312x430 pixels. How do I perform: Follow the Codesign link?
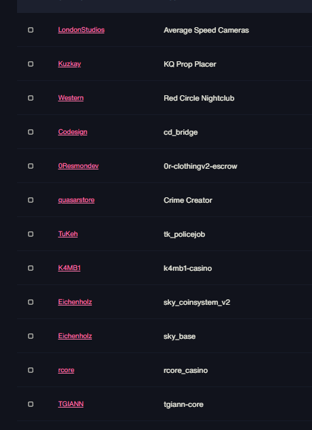(73, 131)
